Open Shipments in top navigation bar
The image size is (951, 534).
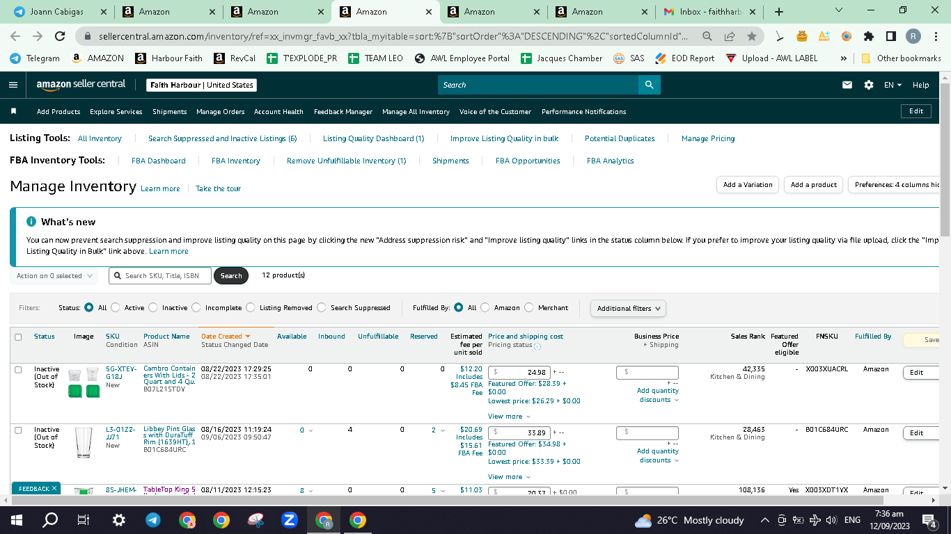point(169,111)
